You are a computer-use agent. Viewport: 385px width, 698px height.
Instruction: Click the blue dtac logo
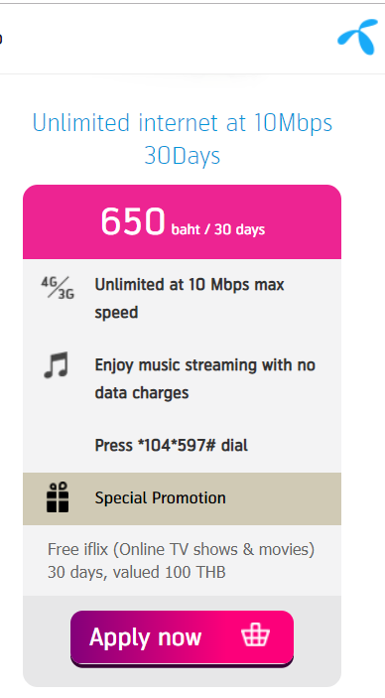click(x=357, y=37)
